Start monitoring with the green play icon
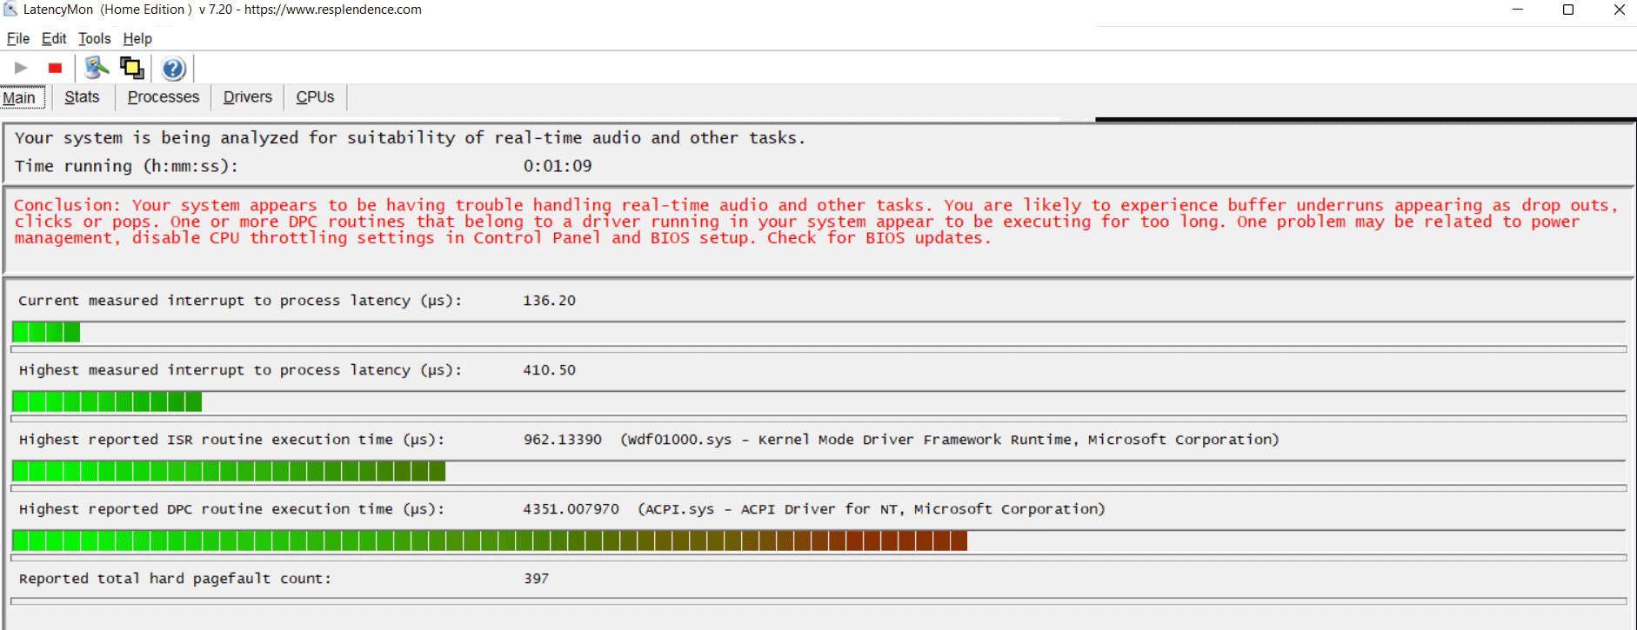Screen dimensions: 1637x630 (21, 68)
